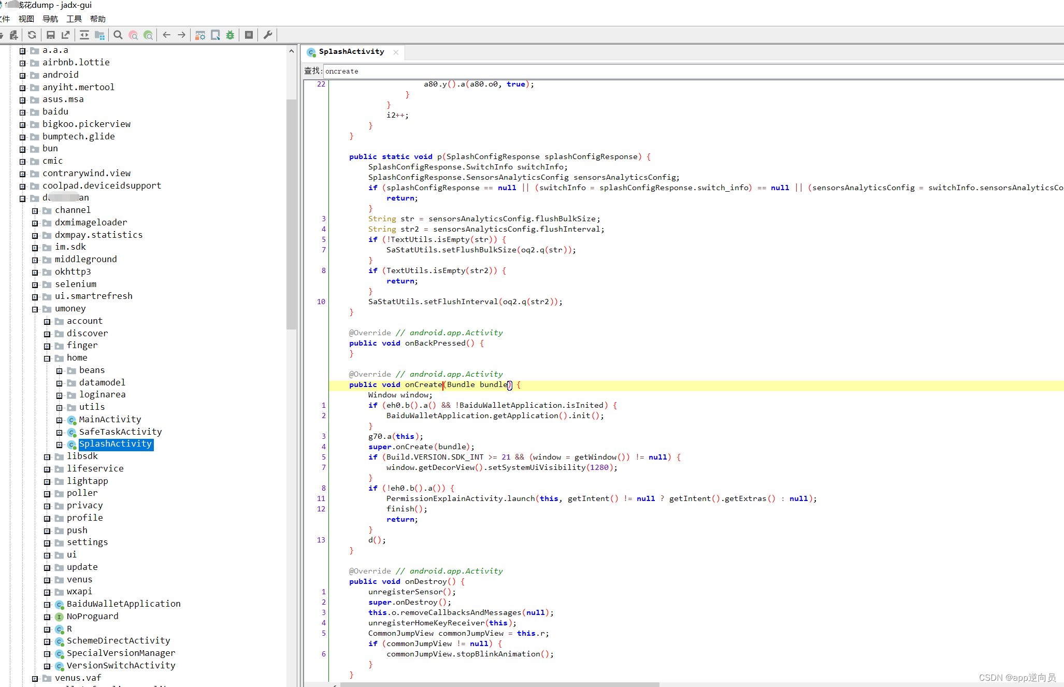Click the quark engine toolbar icon
Screen dimensions: 1064x687
(x=215, y=35)
